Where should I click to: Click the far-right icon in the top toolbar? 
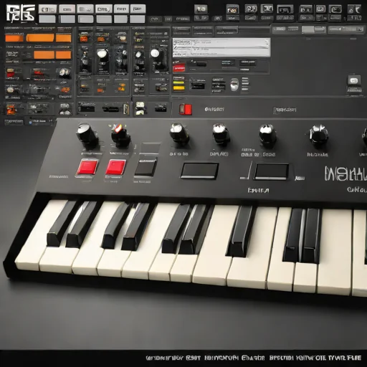point(355,9)
